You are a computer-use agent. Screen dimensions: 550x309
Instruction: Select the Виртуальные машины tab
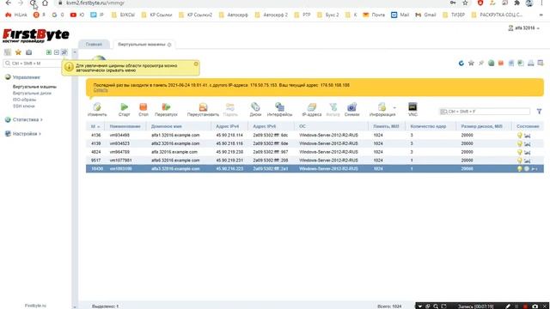tap(141, 45)
